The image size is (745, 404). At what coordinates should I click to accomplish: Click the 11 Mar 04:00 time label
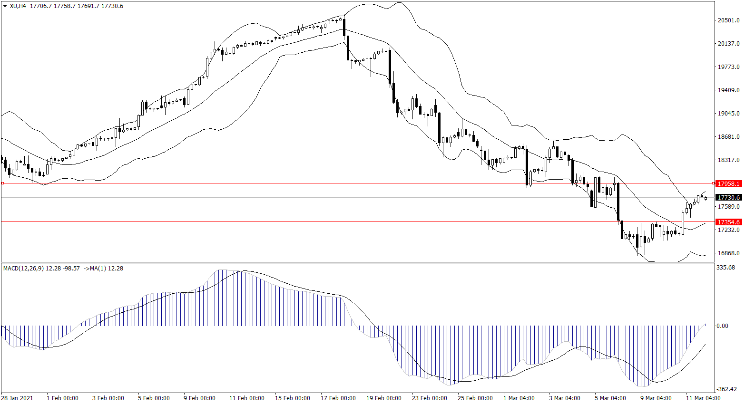tap(703, 398)
